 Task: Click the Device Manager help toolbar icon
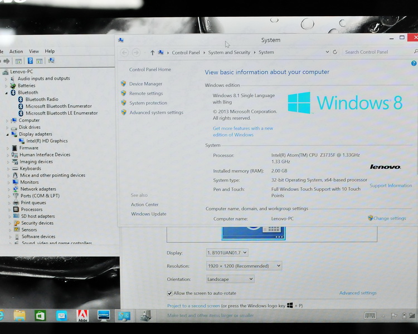(x=30, y=61)
